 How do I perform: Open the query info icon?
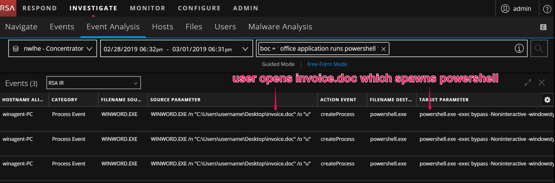pyautogui.click(x=519, y=49)
